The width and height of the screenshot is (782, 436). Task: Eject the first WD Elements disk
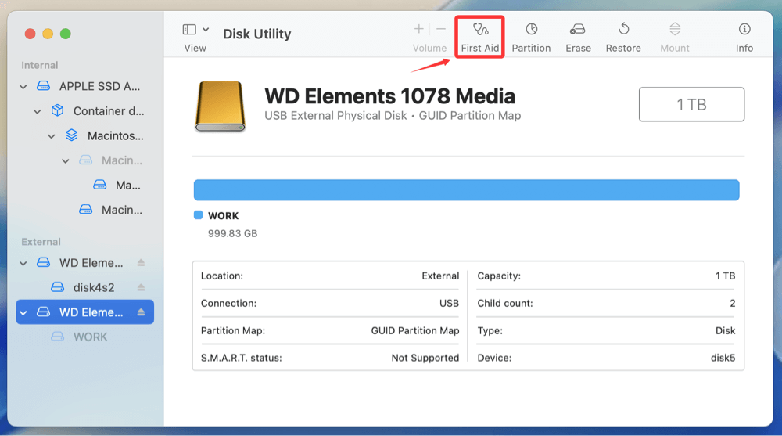click(x=141, y=263)
